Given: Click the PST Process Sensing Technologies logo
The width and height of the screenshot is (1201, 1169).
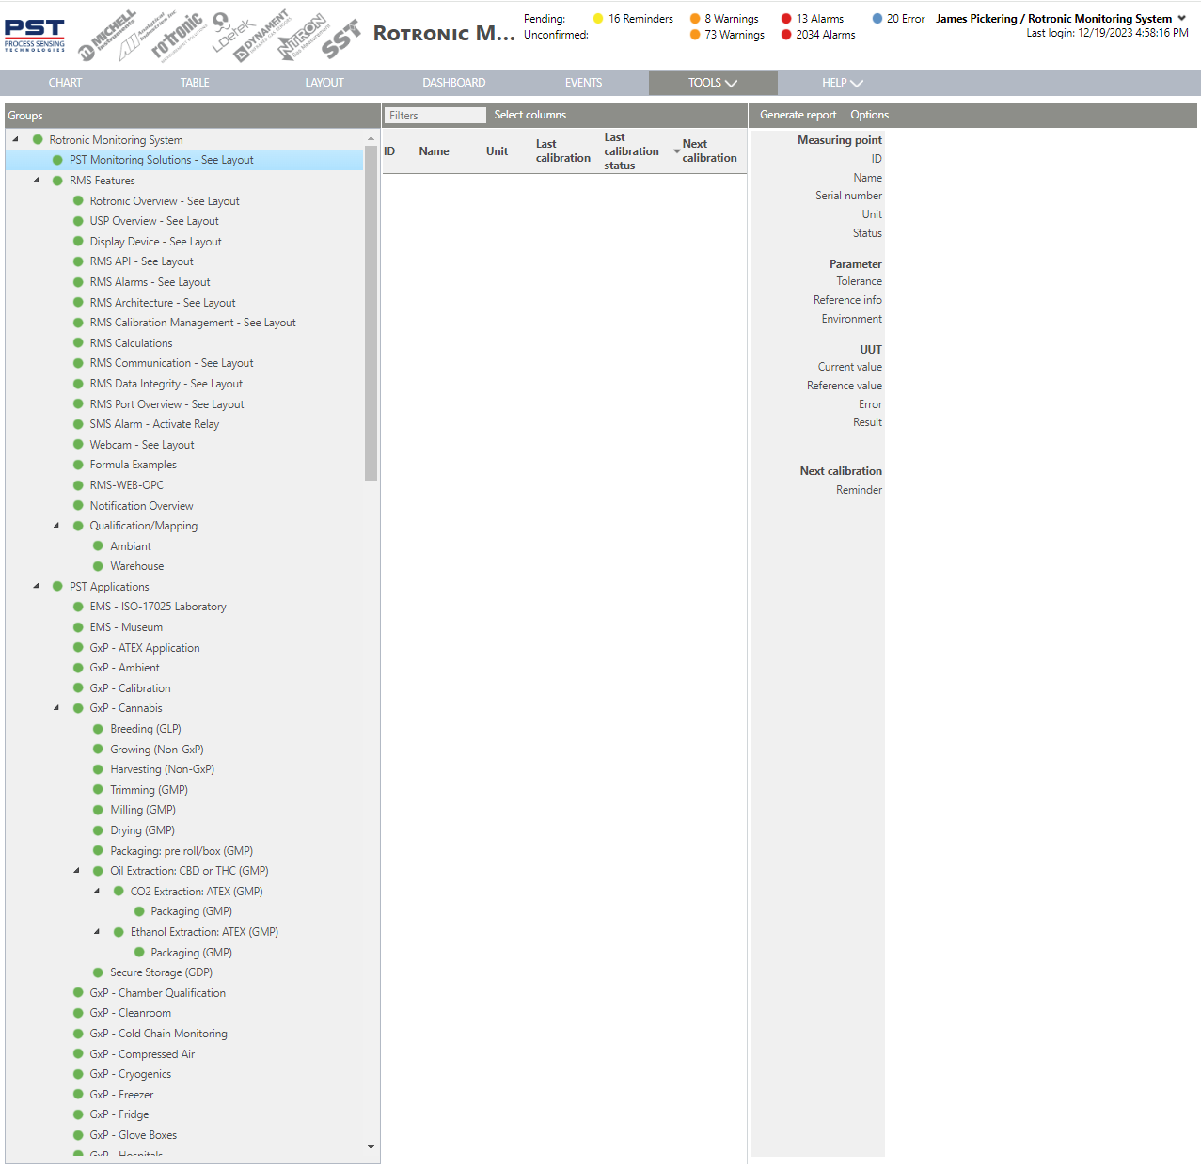Looking at the screenshot, I should click(x=35, y=35).
